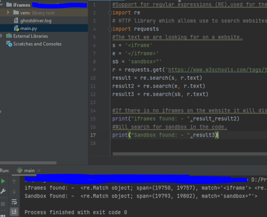
Task: Click the iFrames project folder icon
Action: pyautogui.click(x=9, y=5)
